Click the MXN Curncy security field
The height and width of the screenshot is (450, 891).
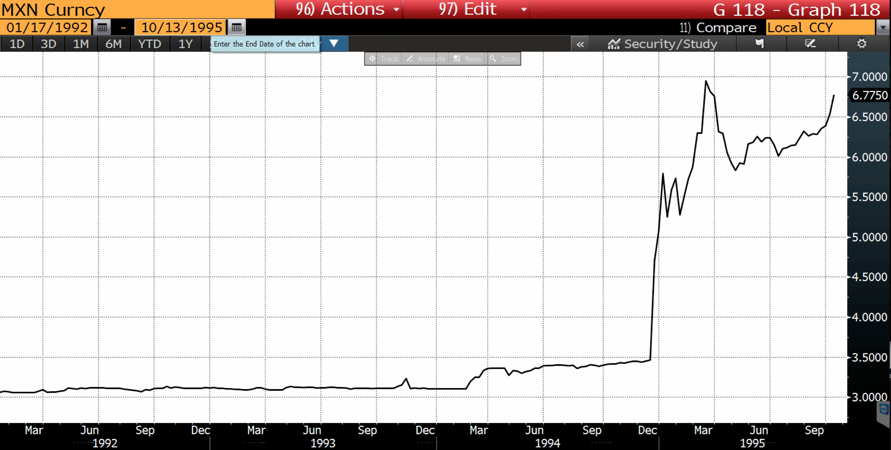point(137,9)
